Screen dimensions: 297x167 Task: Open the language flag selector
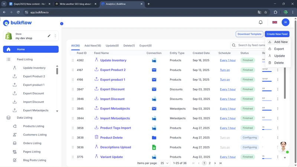(x=275, y=22)
